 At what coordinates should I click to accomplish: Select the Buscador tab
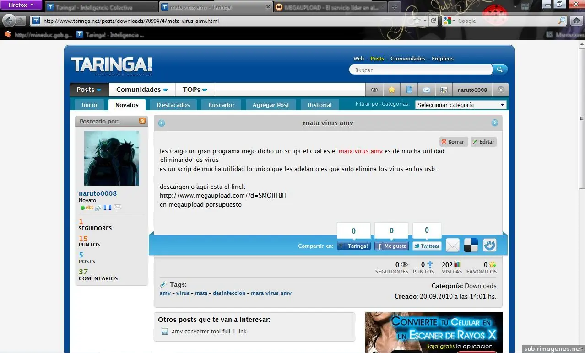pos(222,105)
